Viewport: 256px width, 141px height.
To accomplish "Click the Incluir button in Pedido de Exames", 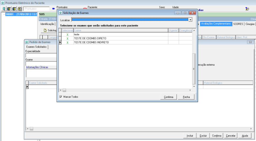I will 190,136.
